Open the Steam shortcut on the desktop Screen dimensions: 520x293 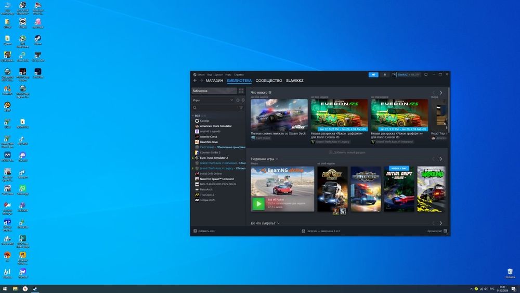click(x=38, y=40)
